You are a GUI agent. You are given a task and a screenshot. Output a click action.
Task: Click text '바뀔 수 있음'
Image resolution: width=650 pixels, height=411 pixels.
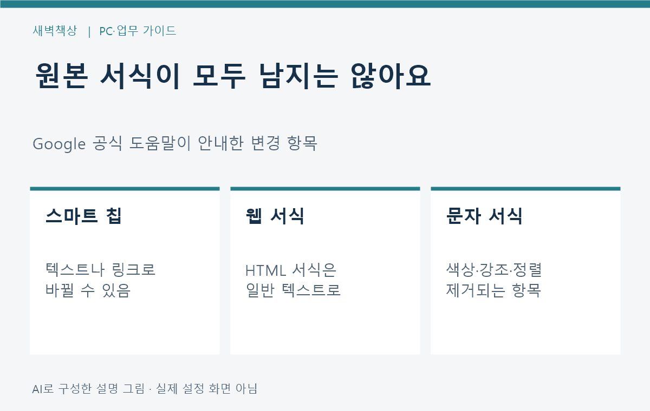(88, 291)
